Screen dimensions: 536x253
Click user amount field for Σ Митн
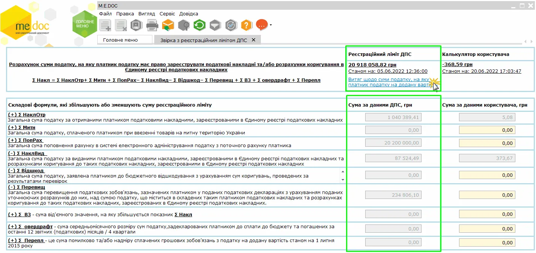point(487,130)
